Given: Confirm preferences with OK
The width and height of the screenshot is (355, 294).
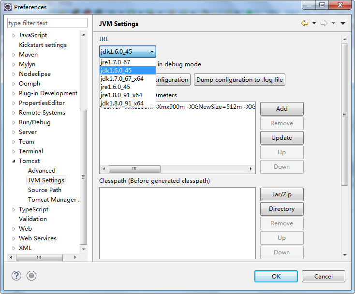Looking at the screenshot, I should [276, 276].
